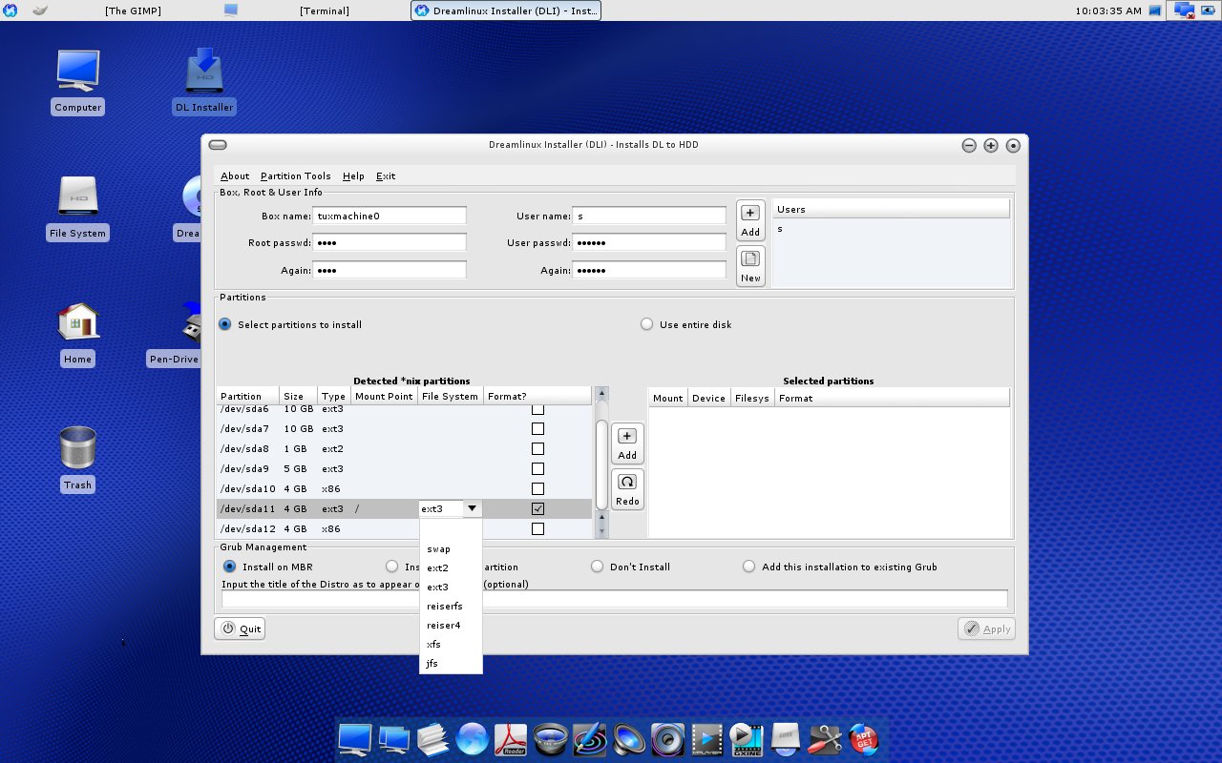
Task: Check the Format box for /dev/sda9
Action: 537,469
